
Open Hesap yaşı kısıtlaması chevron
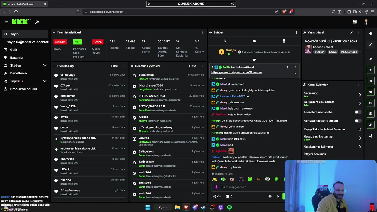coord(360,138)
